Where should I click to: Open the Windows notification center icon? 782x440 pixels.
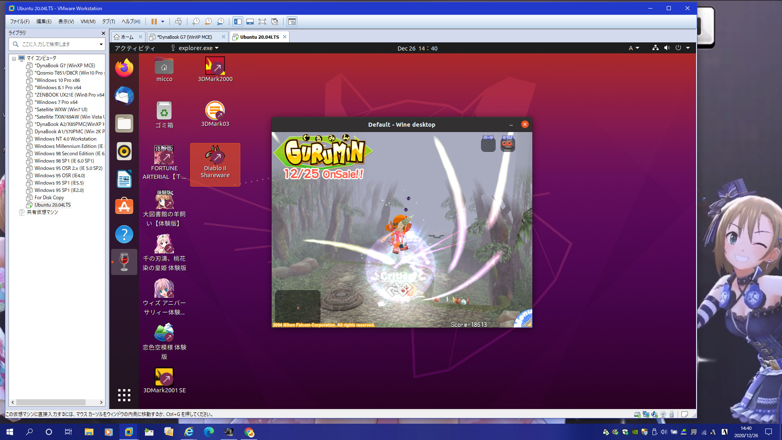click(x=769, y=432)
